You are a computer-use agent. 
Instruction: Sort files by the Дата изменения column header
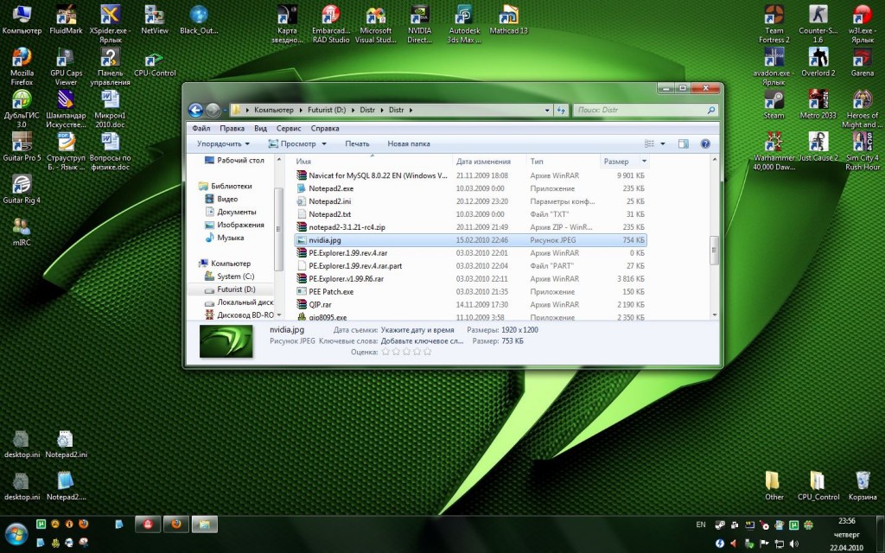489,162
